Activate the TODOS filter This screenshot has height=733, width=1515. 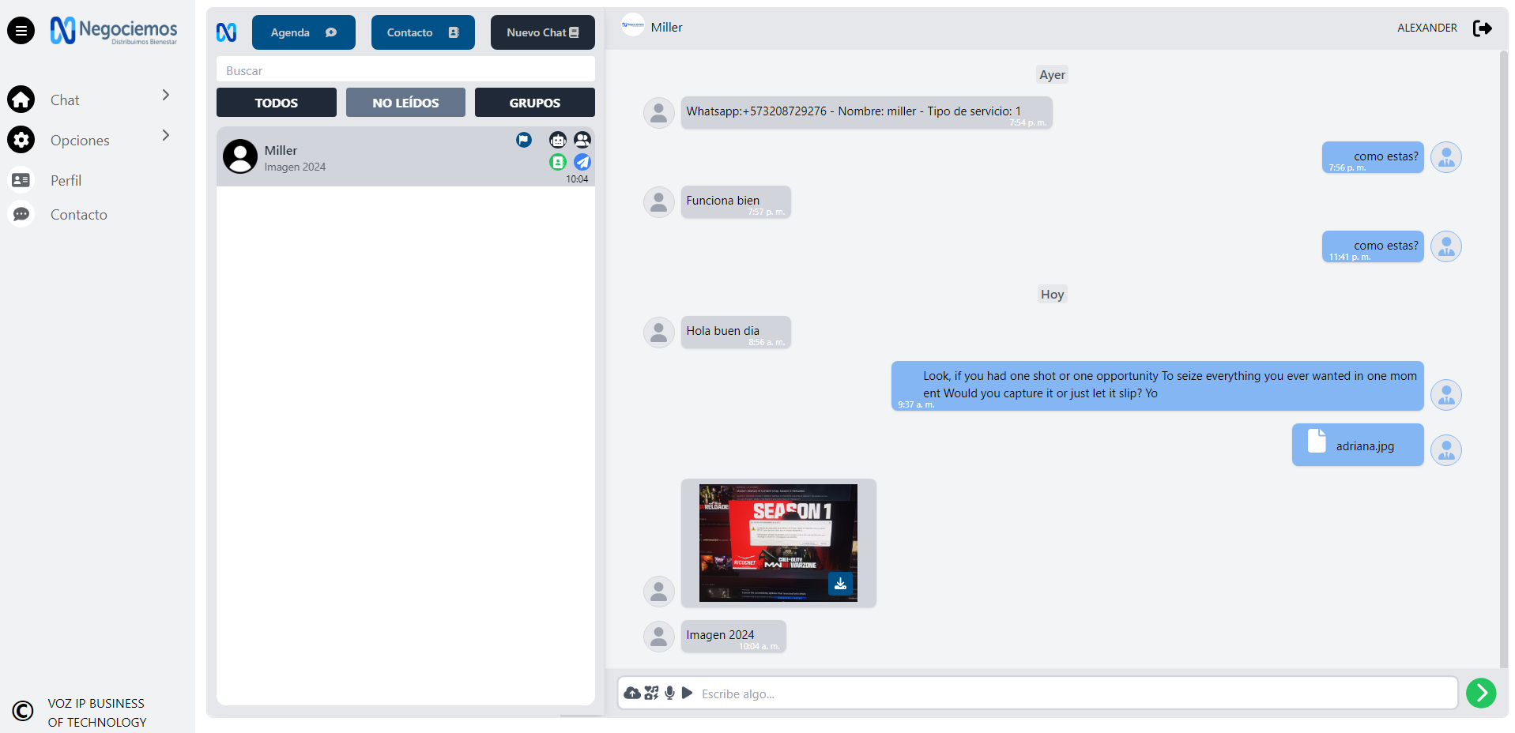click(276, 102)
